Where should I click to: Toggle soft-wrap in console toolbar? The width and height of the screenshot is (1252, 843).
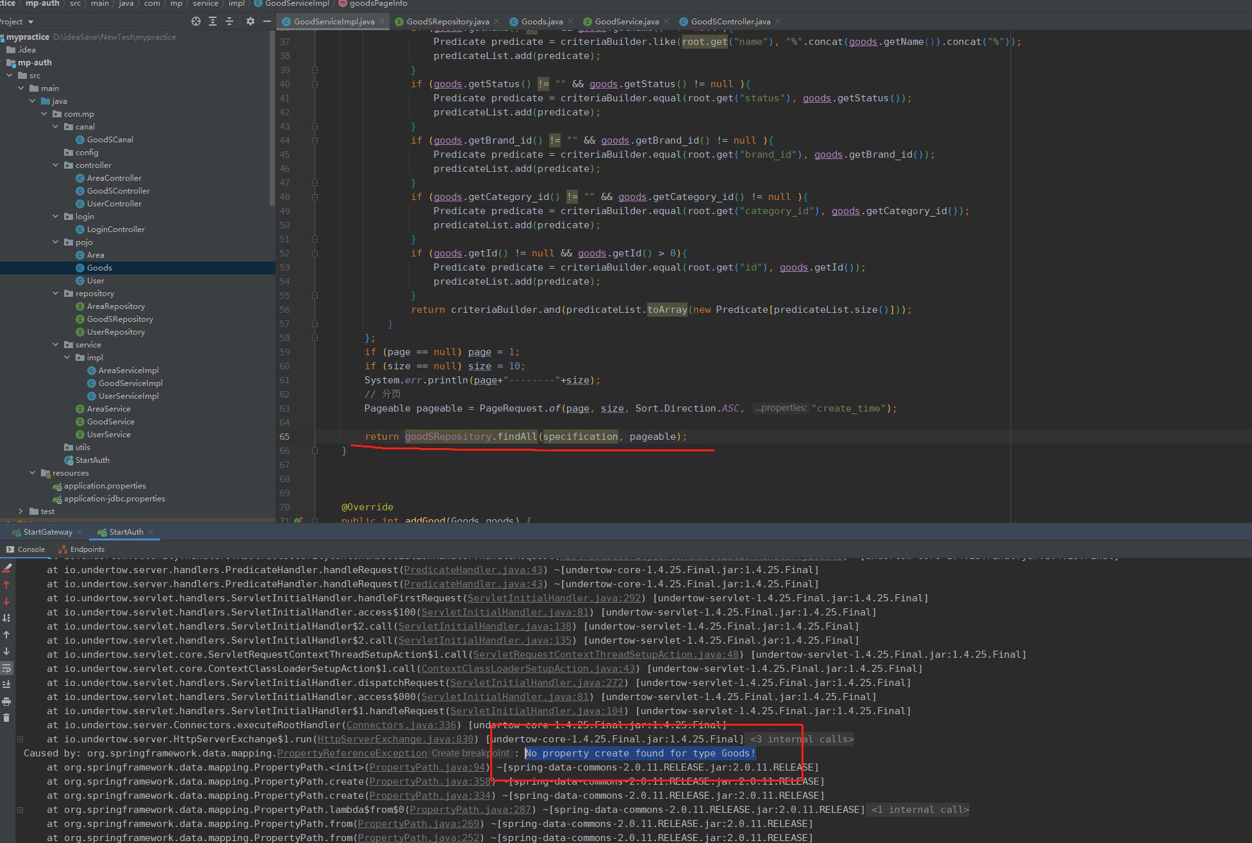coord(6,668)
